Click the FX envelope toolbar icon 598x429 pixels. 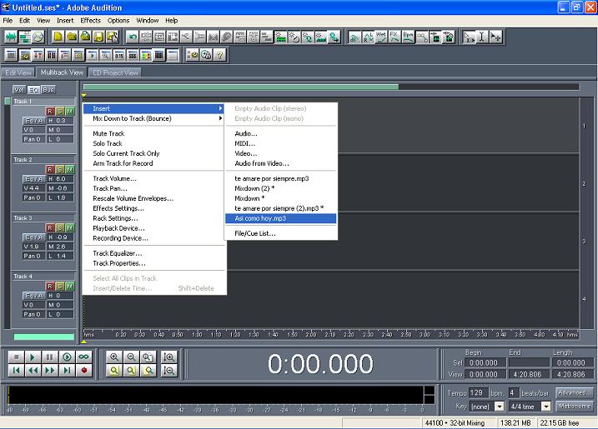coord(394,37)
